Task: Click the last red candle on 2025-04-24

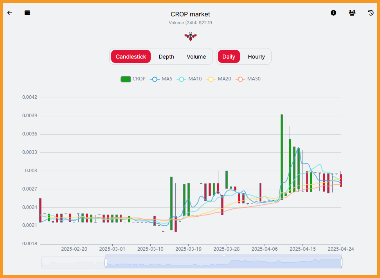Action: 341,180
